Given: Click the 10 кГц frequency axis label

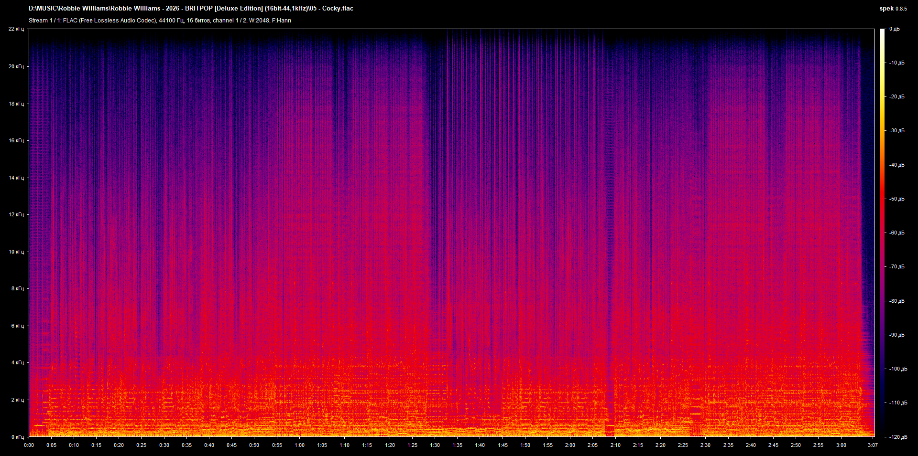Looking at the screenshot, I should [x=16, y=252].
